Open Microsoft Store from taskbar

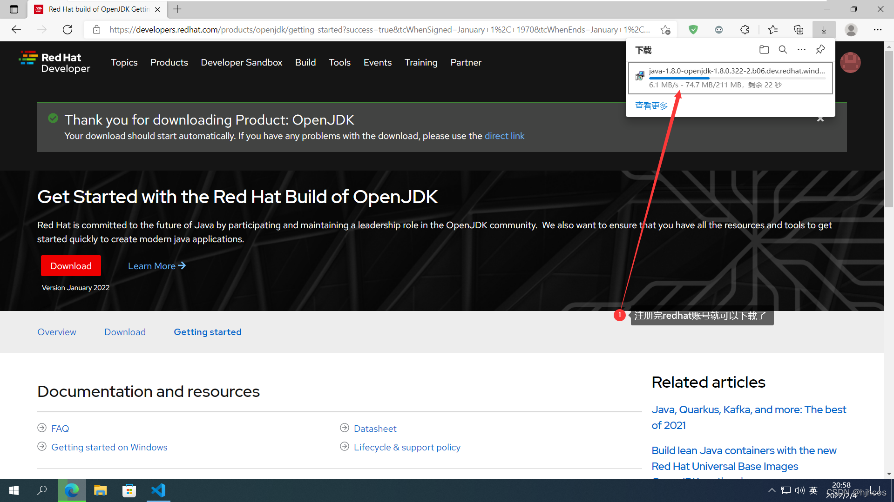coord(129,490)
